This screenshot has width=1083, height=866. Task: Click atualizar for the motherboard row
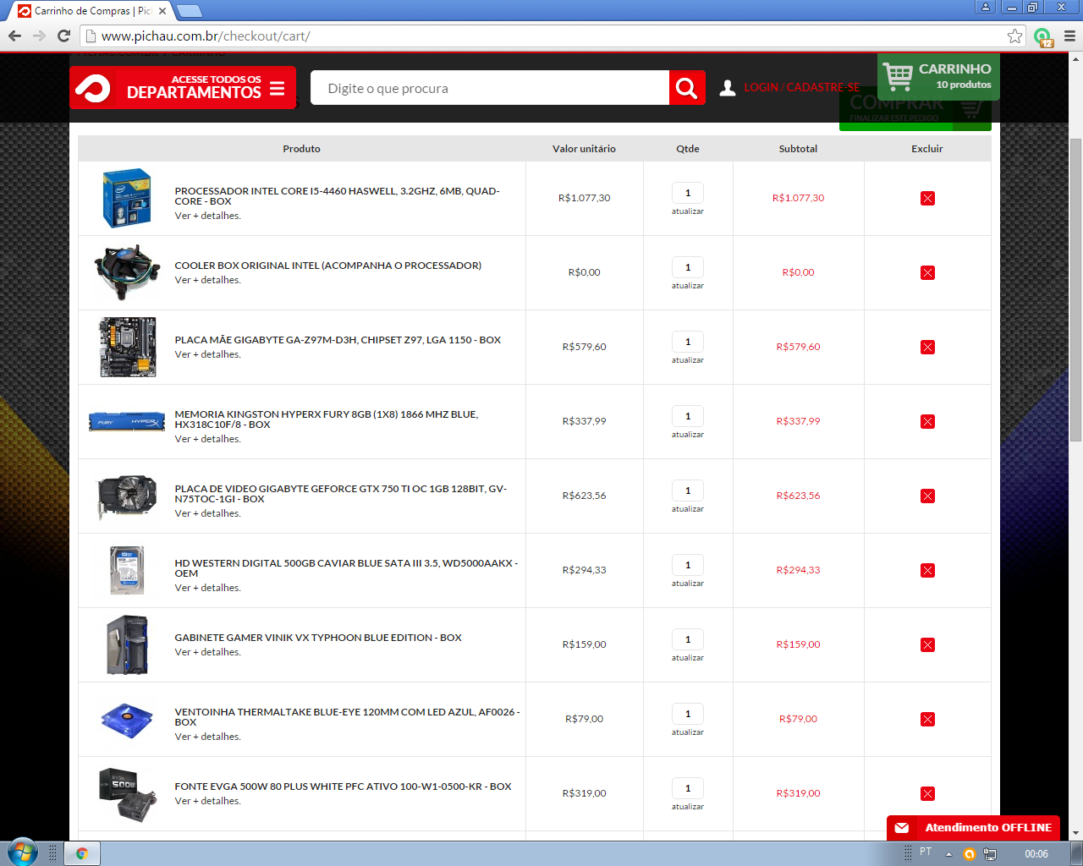(688, 360)
